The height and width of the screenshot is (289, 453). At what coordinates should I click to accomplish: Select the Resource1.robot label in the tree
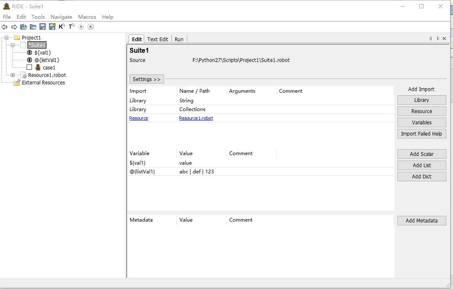(x=47, y=75)
